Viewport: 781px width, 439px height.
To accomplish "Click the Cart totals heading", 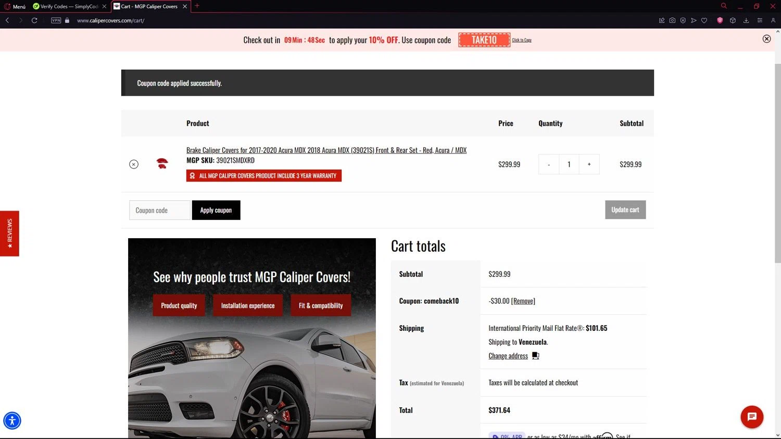I will point(418,246).
